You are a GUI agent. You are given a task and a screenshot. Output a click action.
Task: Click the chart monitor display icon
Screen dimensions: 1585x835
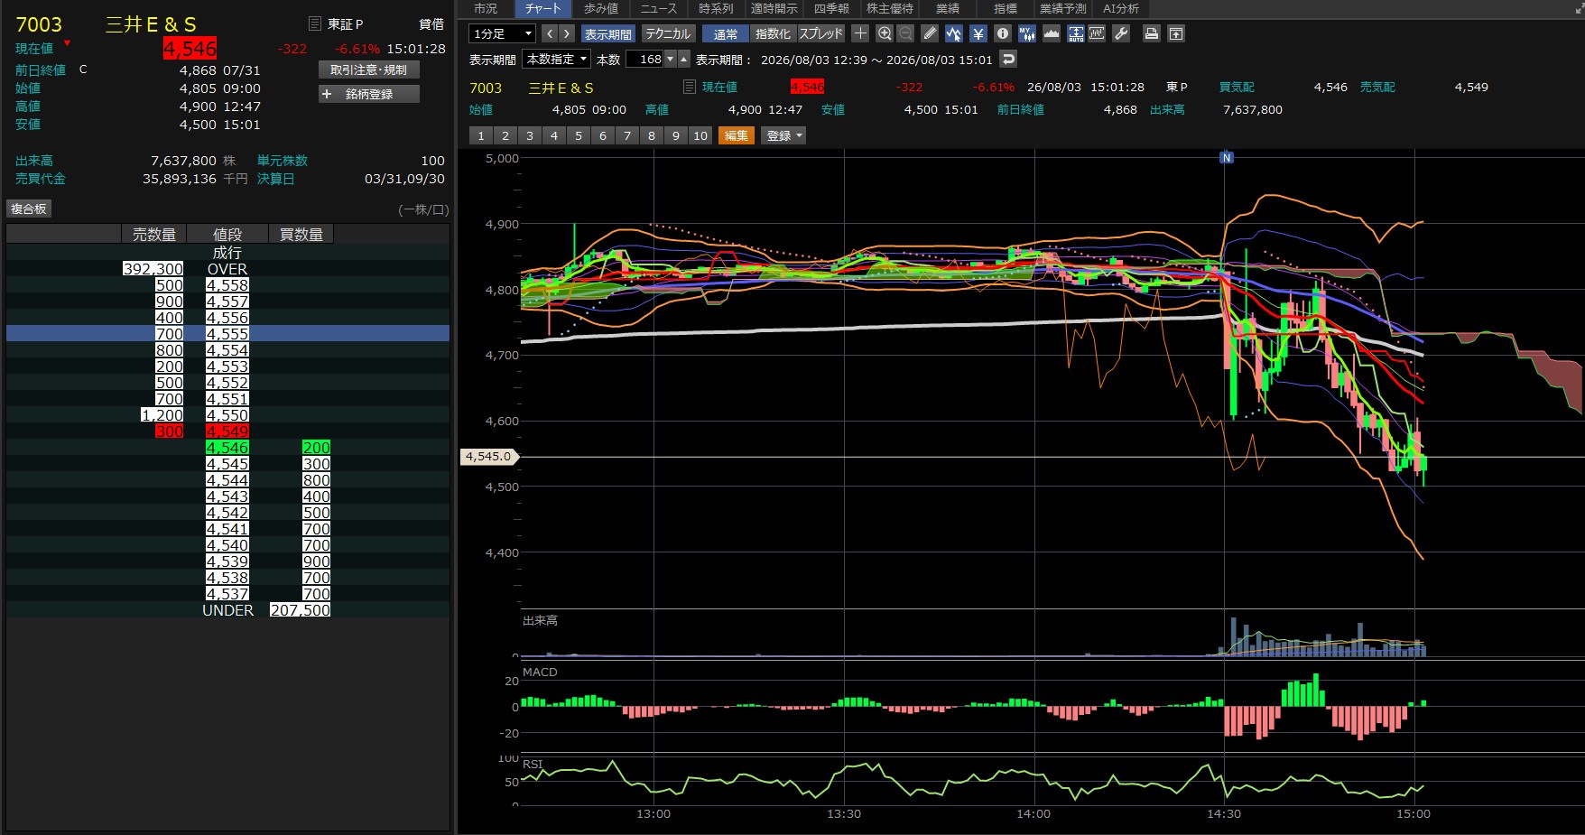1097,33
